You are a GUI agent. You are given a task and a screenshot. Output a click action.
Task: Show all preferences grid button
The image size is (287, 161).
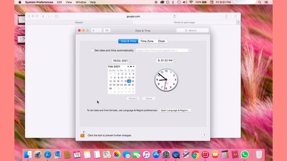click(x=107, y=30)
